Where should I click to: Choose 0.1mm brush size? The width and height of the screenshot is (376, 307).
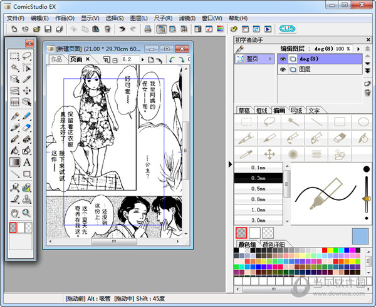tap(258, 168)
